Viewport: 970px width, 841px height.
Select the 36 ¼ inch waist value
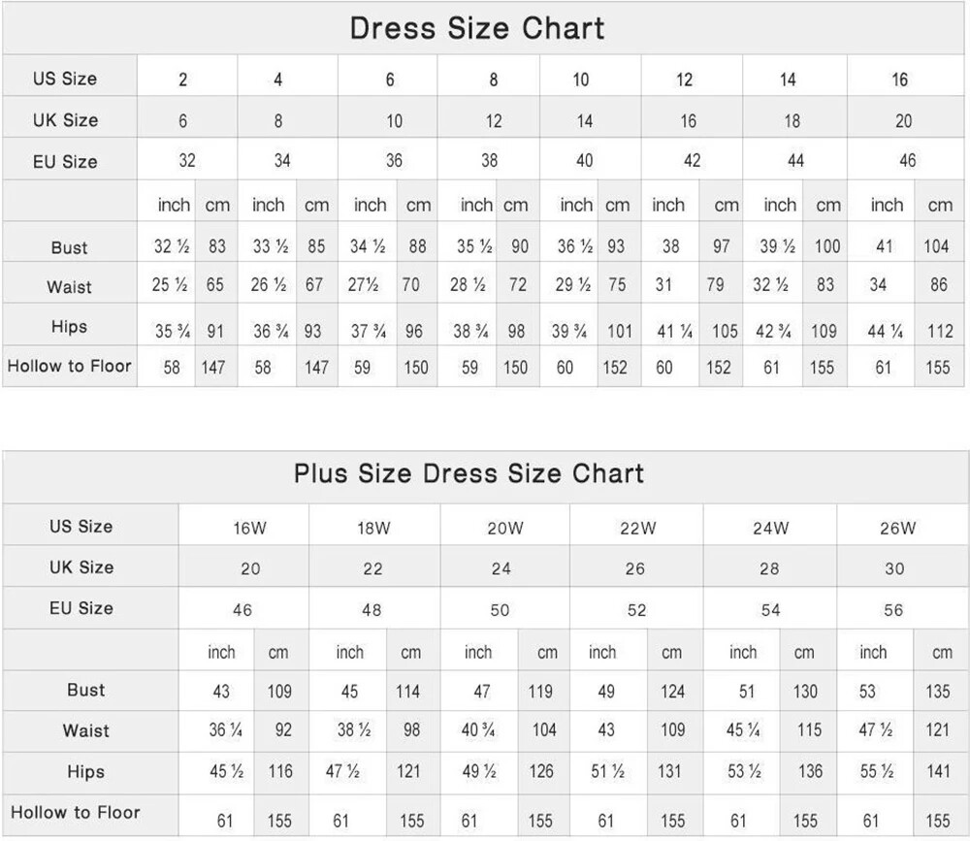point(225,730)
